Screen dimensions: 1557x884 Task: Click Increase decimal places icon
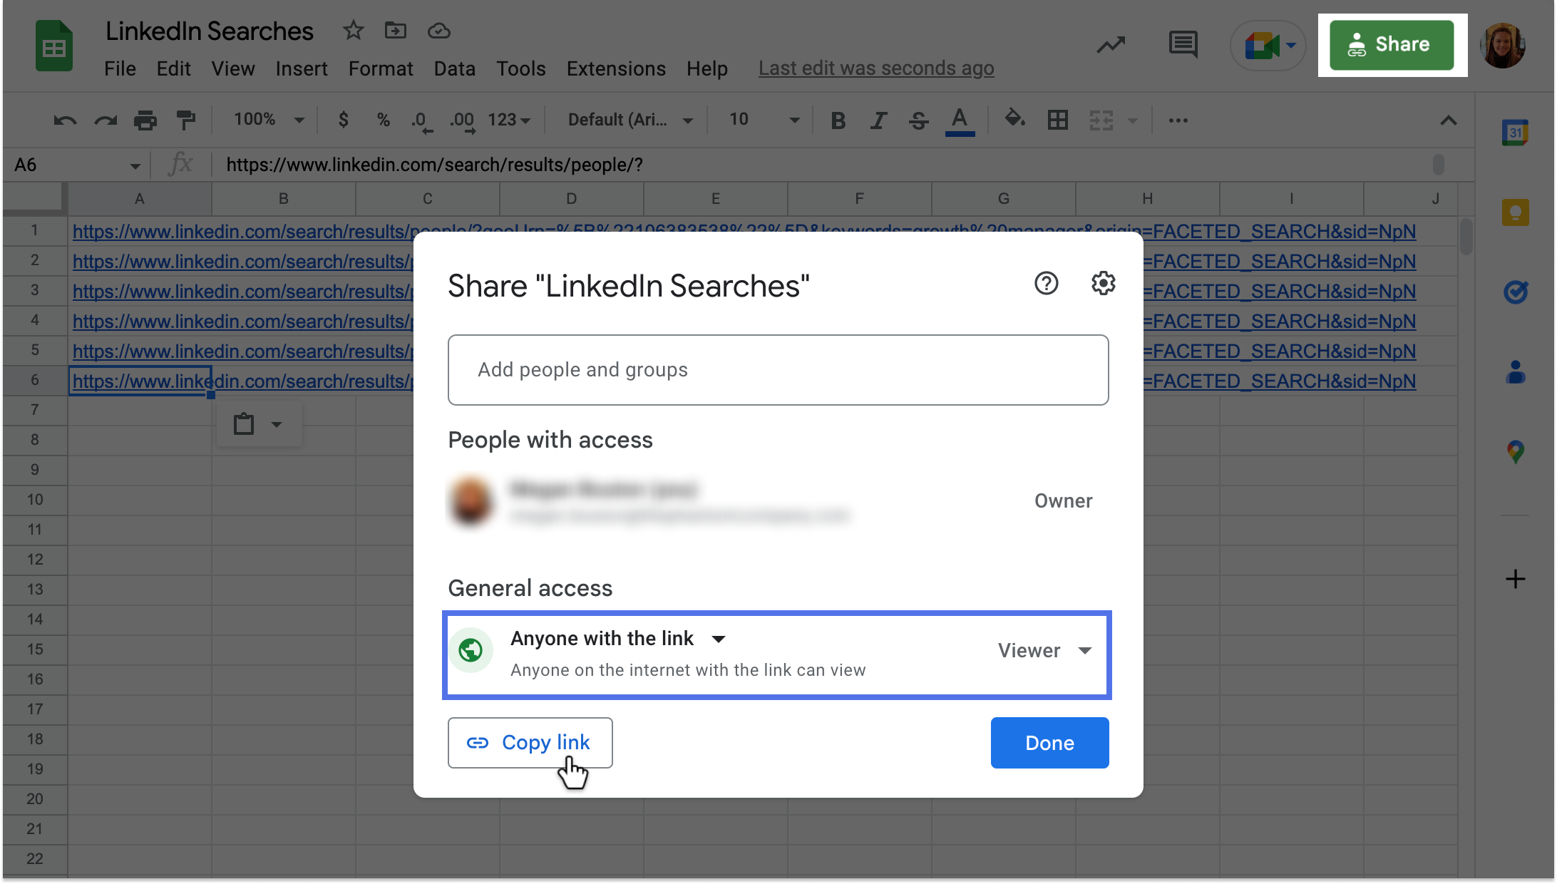pyautogui.click(x=462, y=120)
